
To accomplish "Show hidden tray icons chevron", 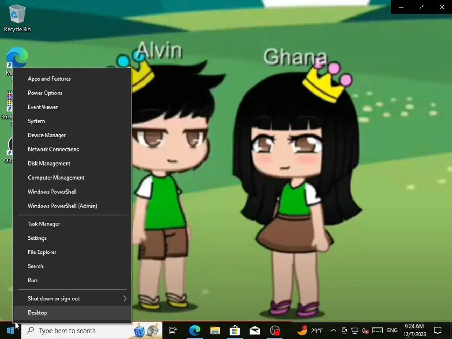I will tap(333, 330).
